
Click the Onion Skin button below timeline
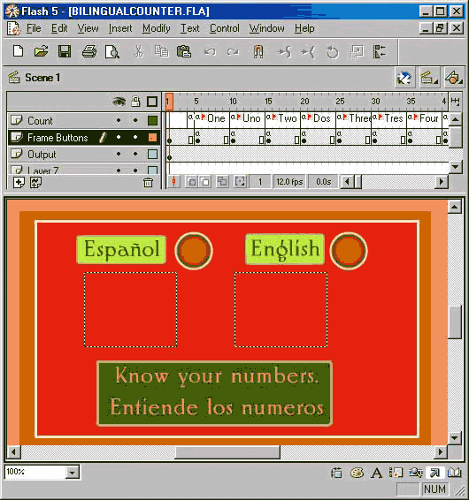[x=191, y=182]
